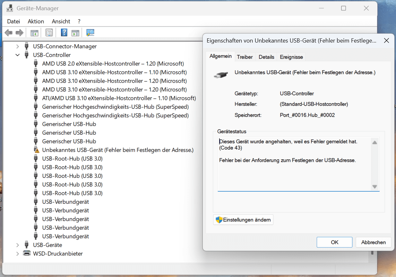396x277 pixels.
Task: Expand the USB-Geräte node
Action: [18, 245]
